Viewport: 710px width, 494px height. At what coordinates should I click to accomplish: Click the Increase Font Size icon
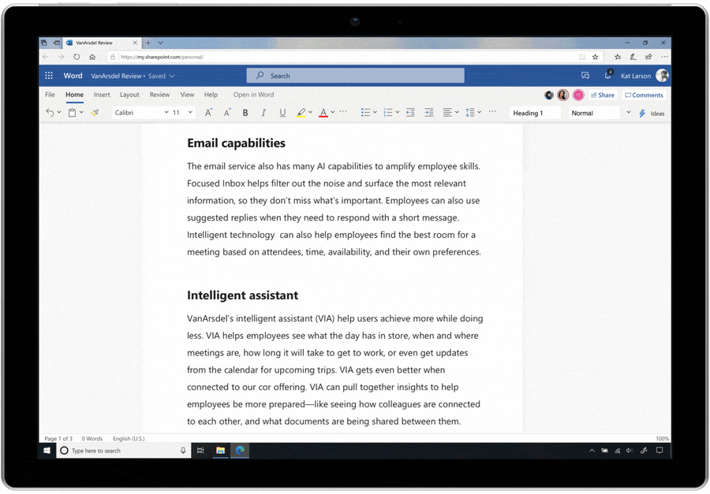pos(208,113)
